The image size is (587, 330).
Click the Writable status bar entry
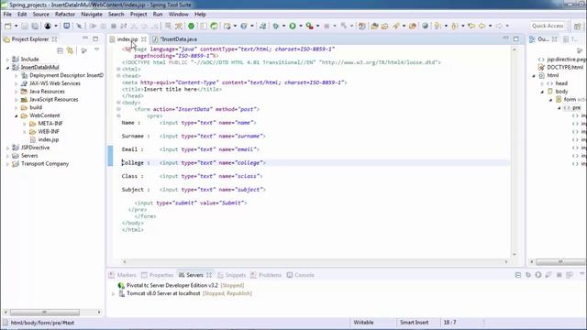point(363,322)
